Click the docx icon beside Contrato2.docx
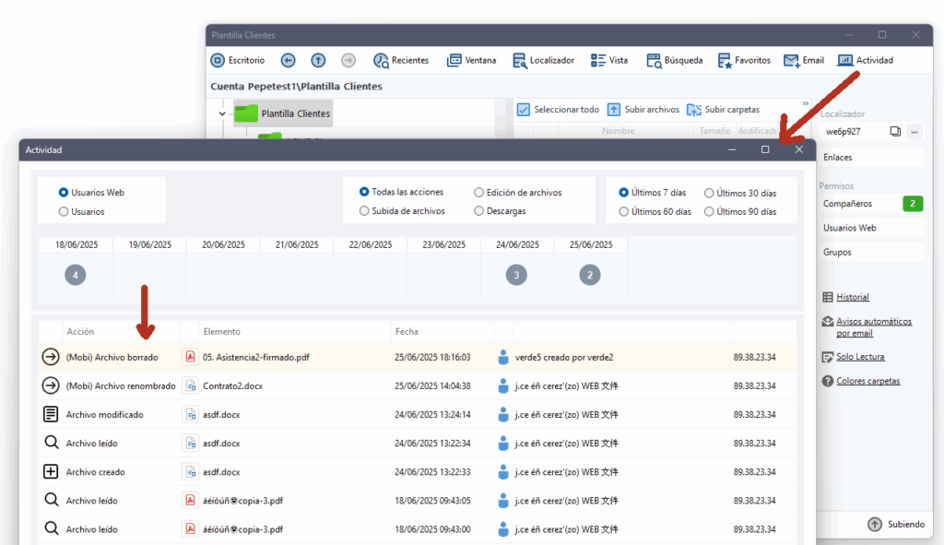This screenshot has width=944, height=545. pos(191,385)
